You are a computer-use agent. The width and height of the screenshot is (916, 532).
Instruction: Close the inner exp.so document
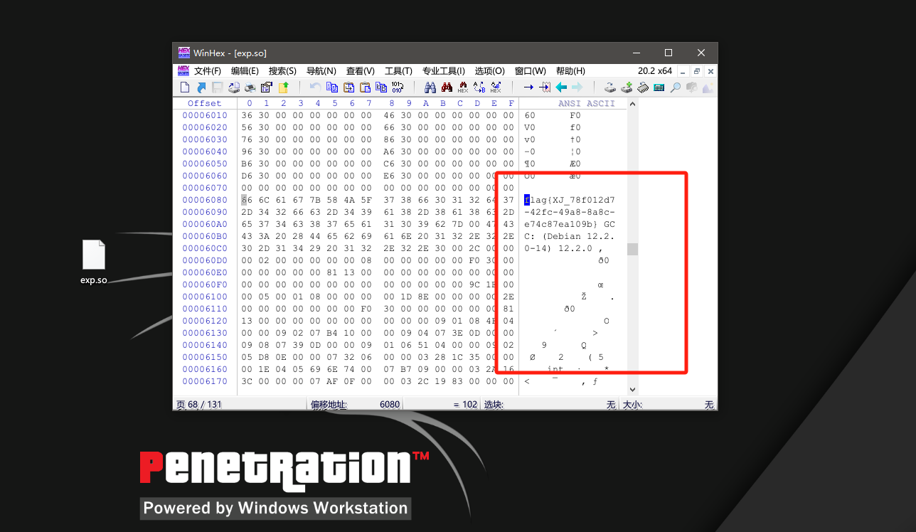pos(710,71)
